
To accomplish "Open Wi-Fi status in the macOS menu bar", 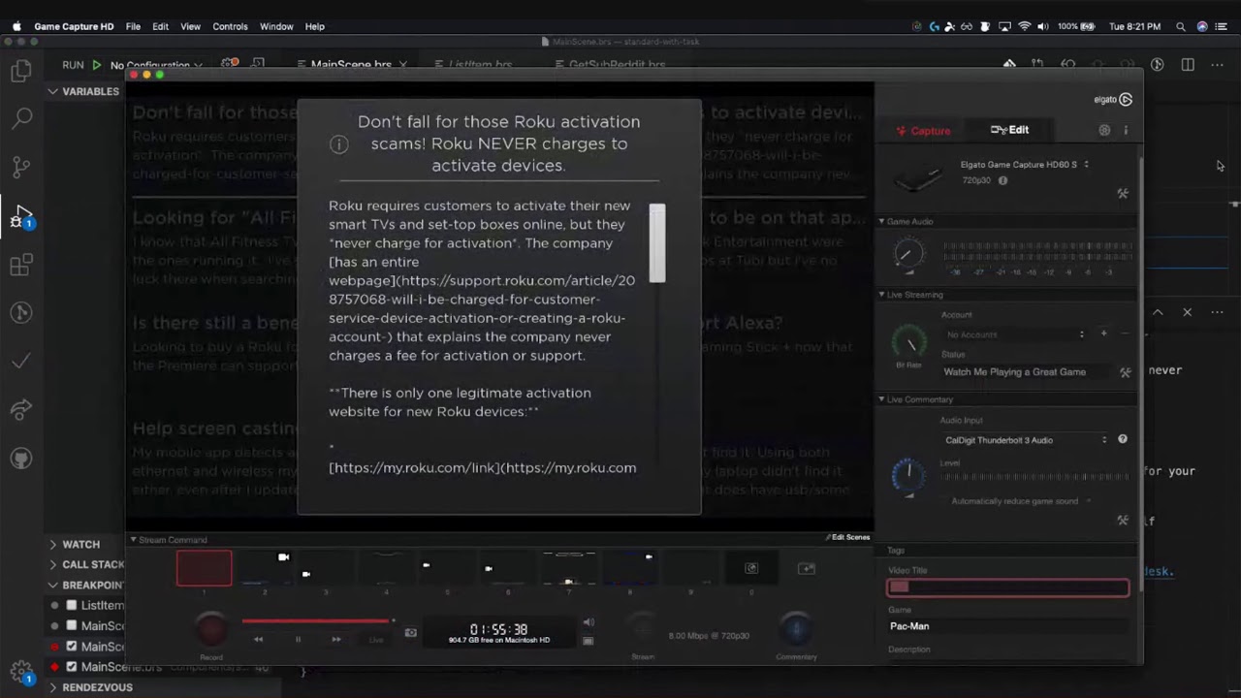I will pos(1024,26).
